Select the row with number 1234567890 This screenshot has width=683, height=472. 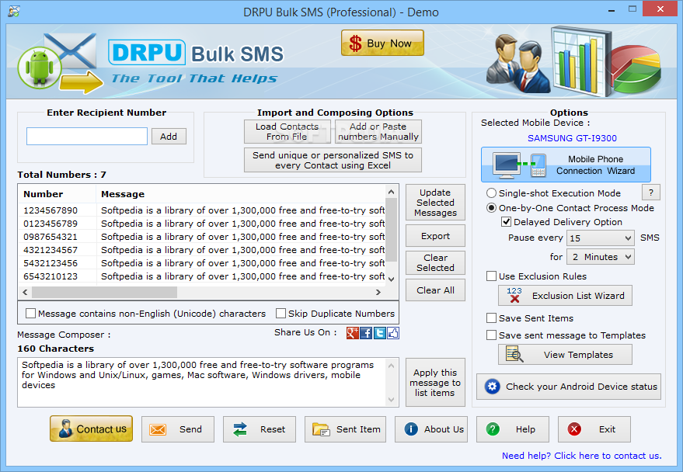pos(202,210)
